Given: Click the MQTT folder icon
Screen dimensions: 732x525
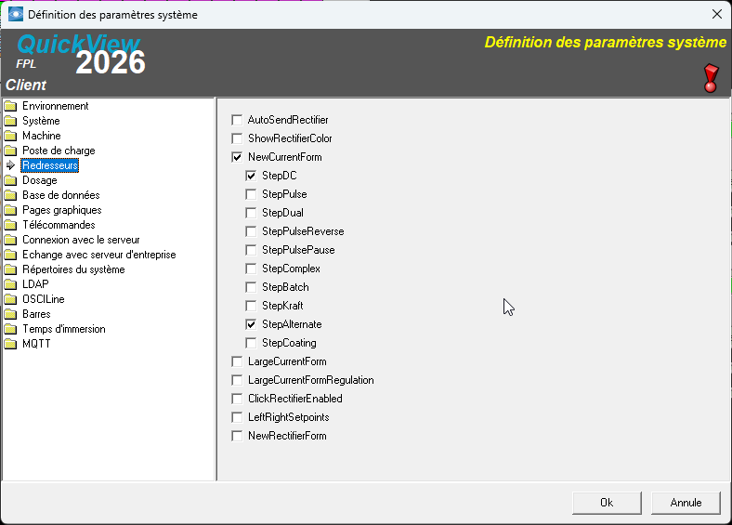Looking at the screenshot, I should click(x=10, y=344).
